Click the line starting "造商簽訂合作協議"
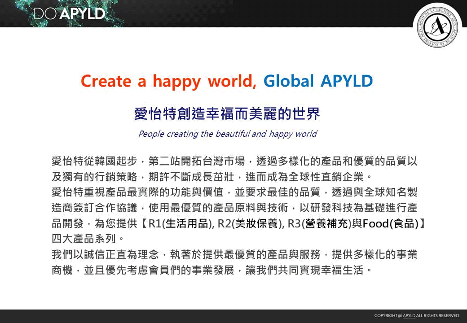Screen dimensions: 467x323 tap(234, 208)
